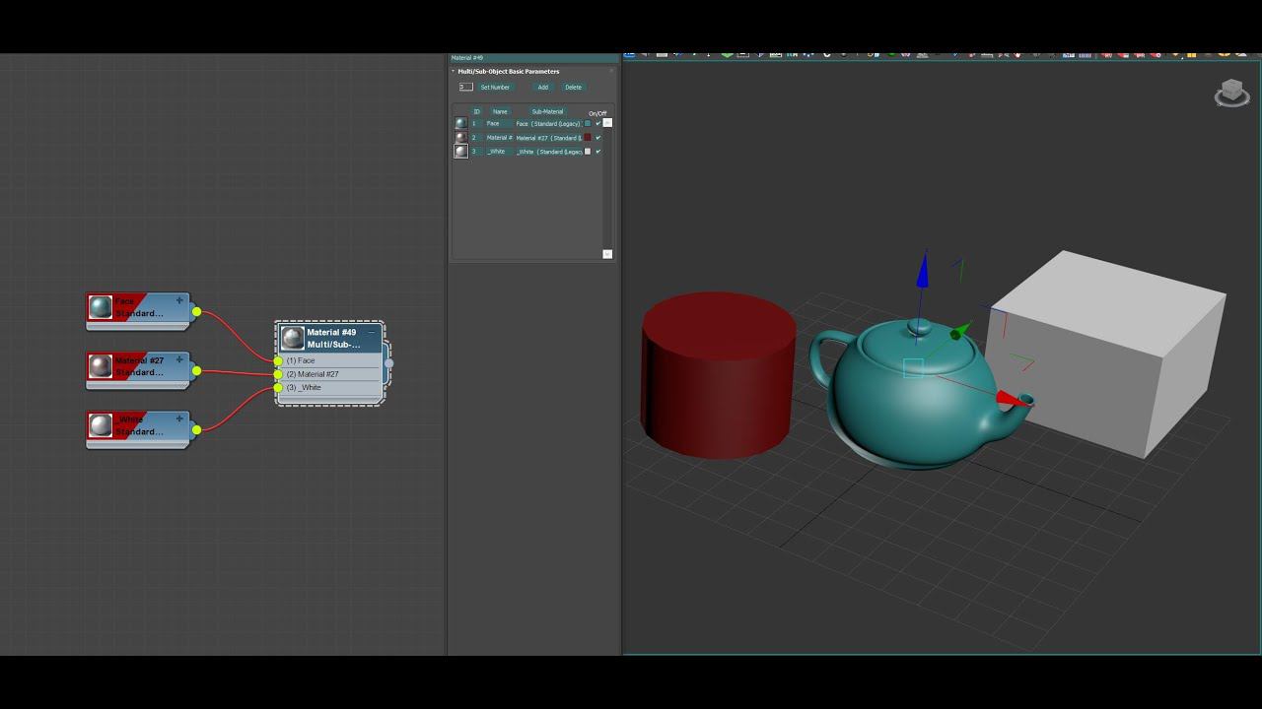
Task: Select the Face material node preview sphere
Action: pos(101,307)
